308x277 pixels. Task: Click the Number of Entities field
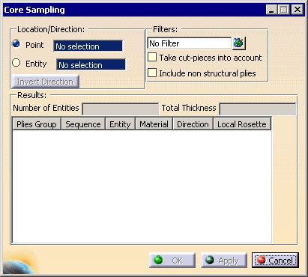(x=121, y=109)
